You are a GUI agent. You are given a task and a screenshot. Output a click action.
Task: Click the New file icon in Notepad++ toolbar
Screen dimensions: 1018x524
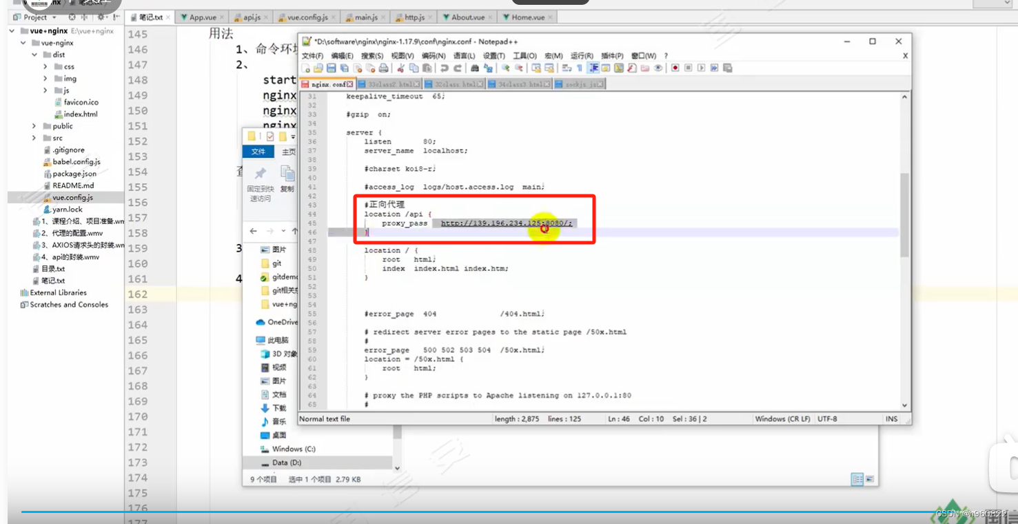[x=305, y=68]
